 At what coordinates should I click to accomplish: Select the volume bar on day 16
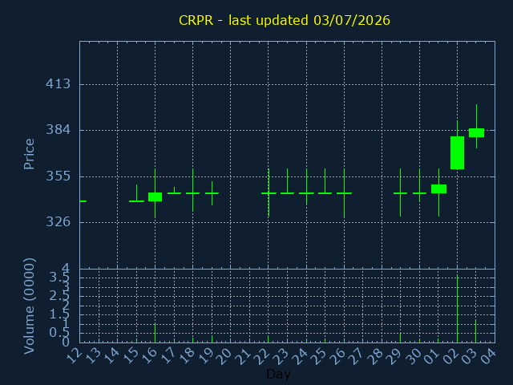pyautogui.click(x=155, y=333)
